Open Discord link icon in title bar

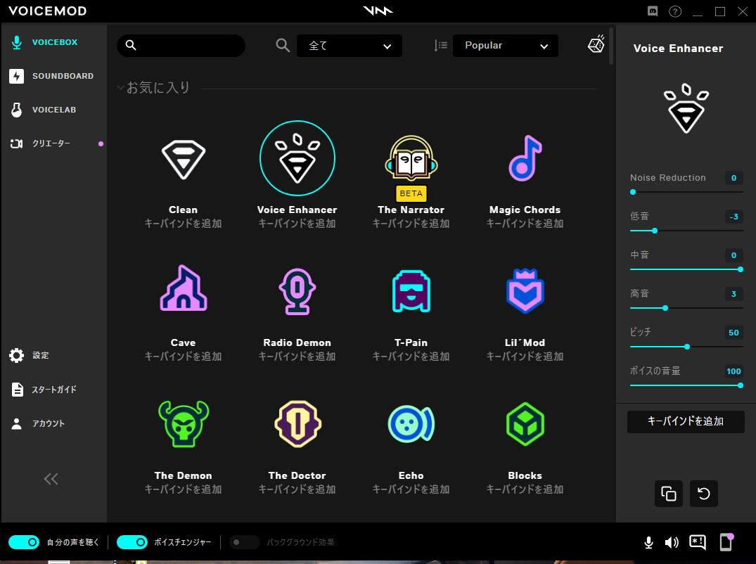[653, 11]
